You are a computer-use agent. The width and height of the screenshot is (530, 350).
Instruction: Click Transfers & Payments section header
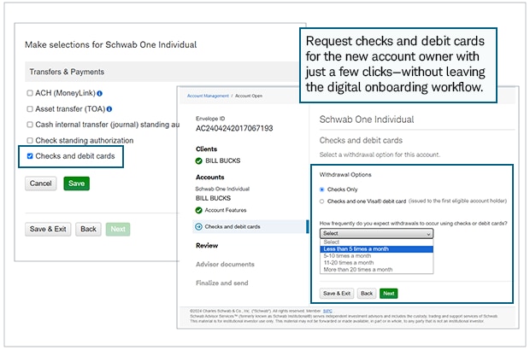click(x=162, y=72)
